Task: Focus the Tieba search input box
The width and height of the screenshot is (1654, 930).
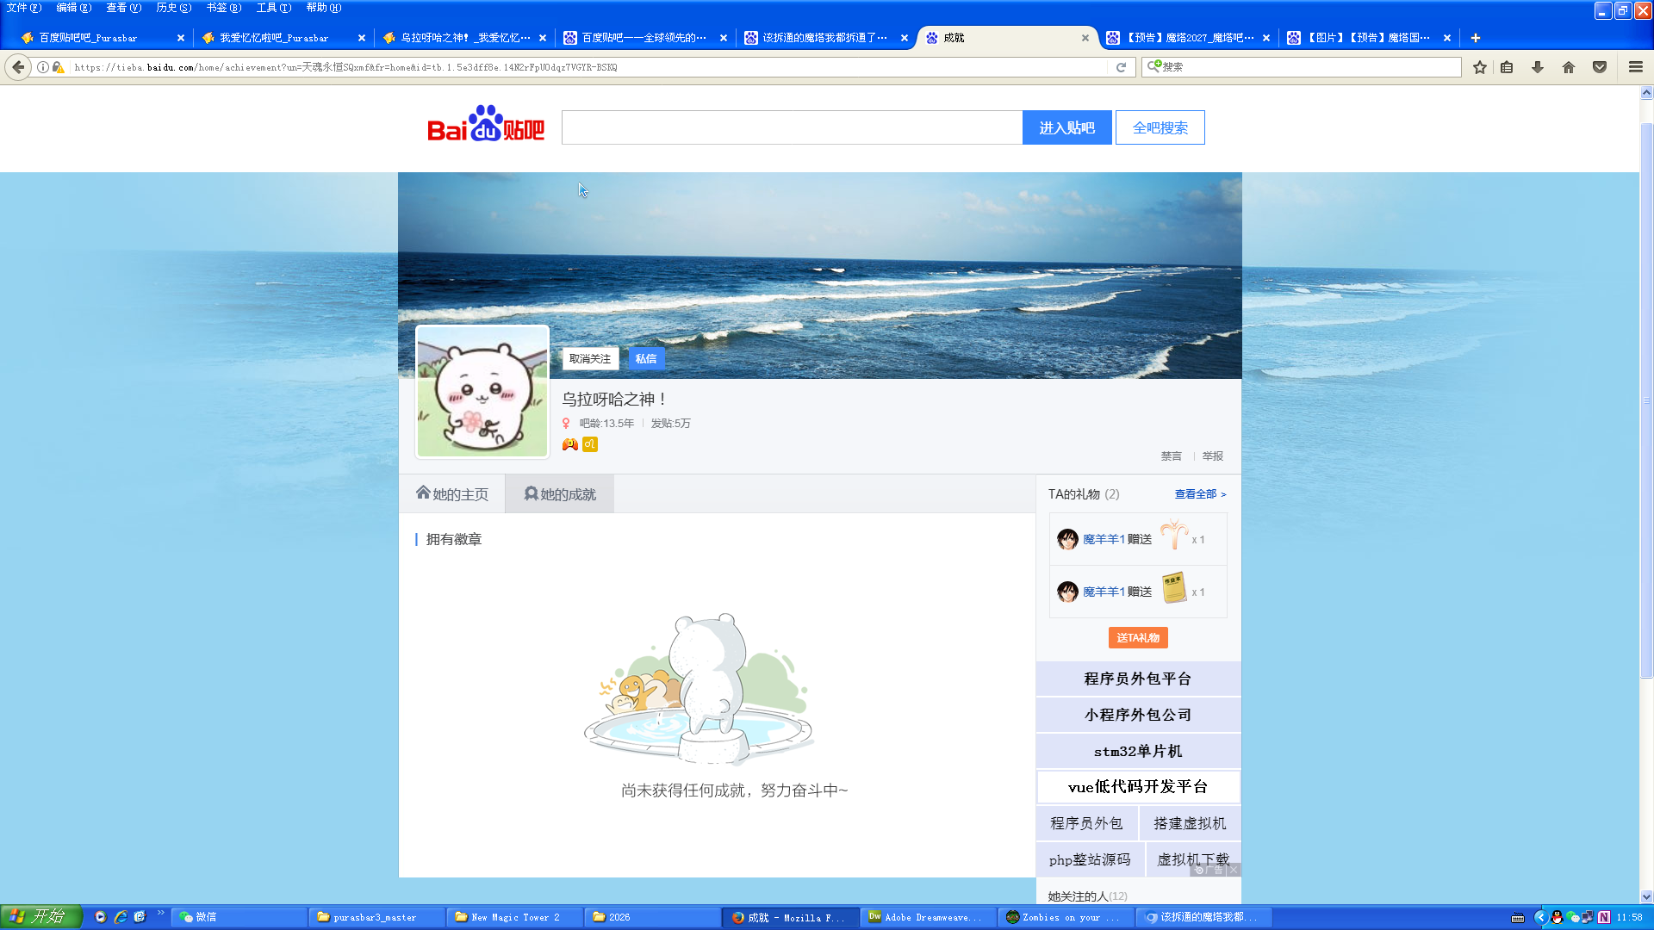Action: tap(792, 127)
